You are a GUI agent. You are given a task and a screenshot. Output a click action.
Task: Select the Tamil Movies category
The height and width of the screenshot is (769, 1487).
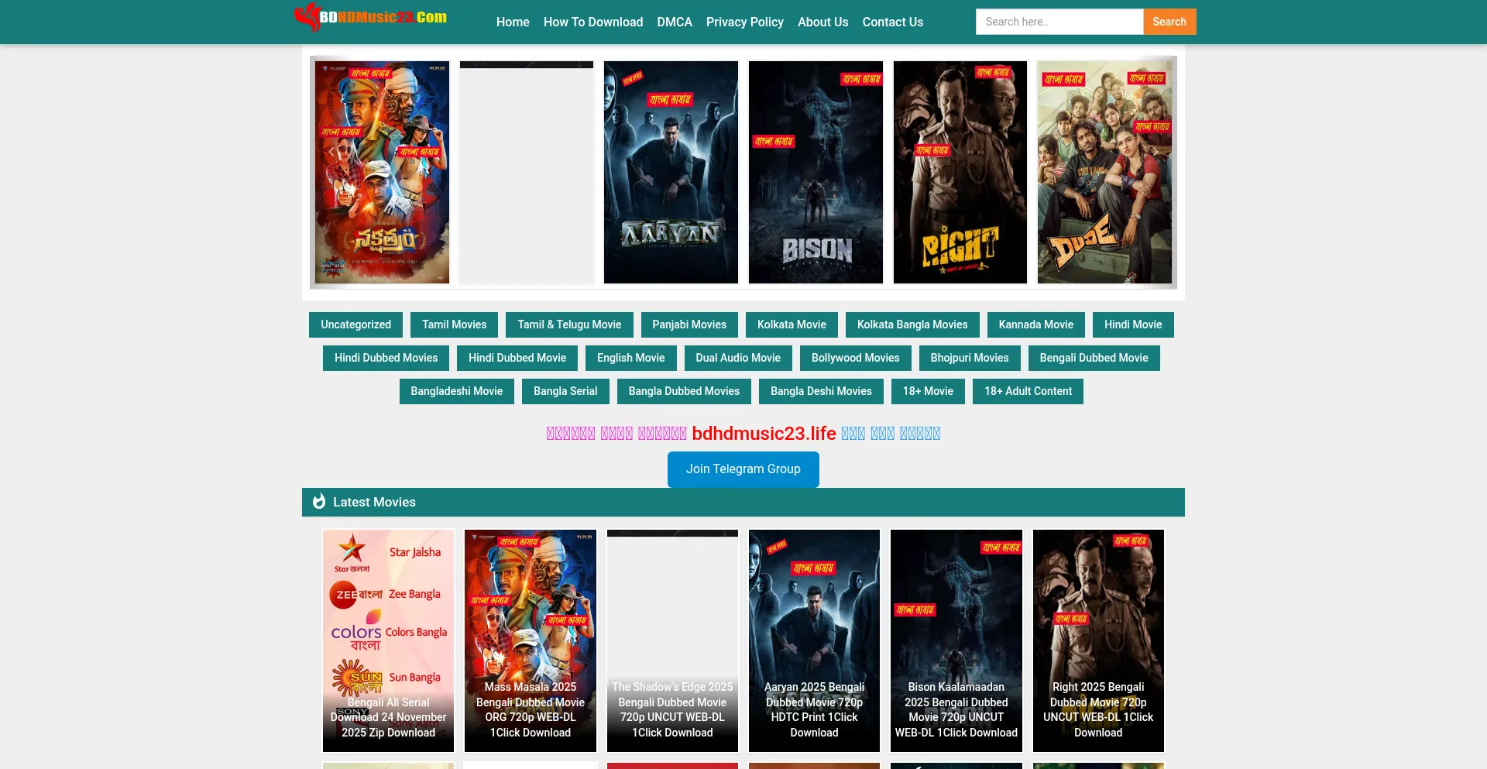pyautogui.click(x=454, y=324)
